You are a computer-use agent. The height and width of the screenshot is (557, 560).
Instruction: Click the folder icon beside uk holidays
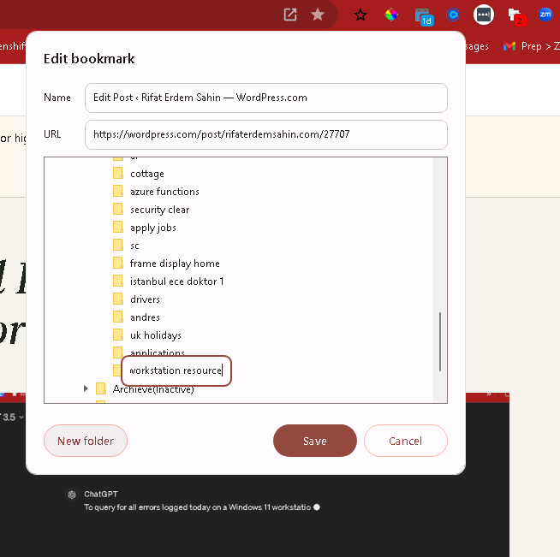pos(118,335)
